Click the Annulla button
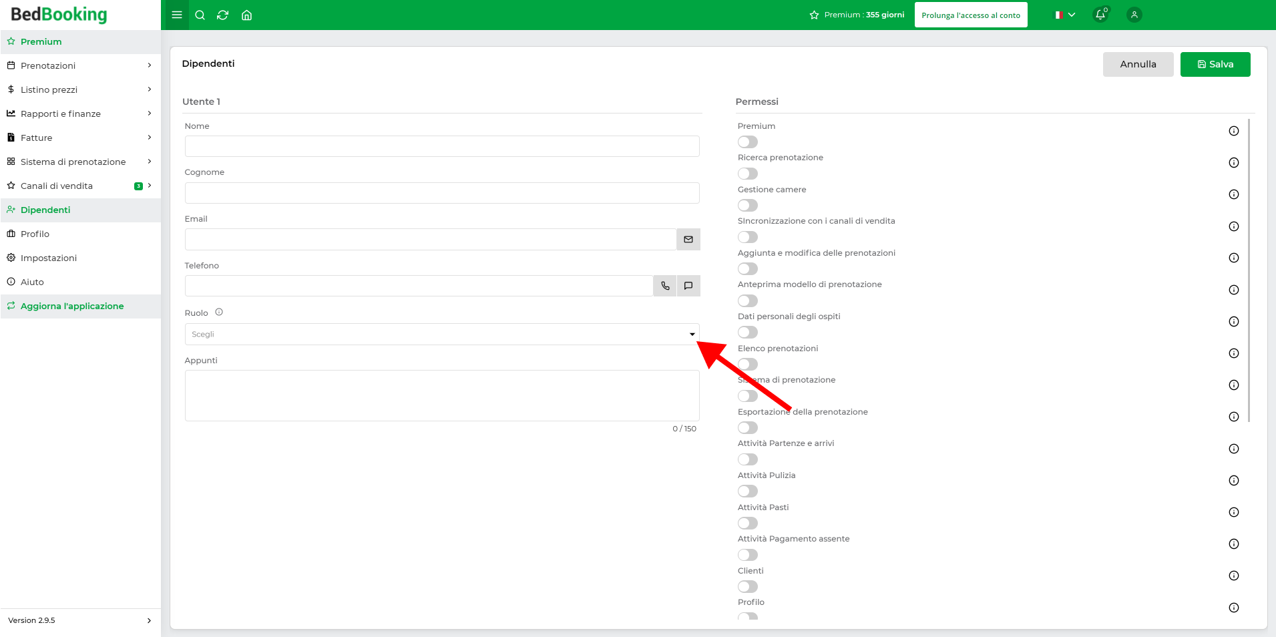Screen dimensions: 1276x637 coord(1138,64)
